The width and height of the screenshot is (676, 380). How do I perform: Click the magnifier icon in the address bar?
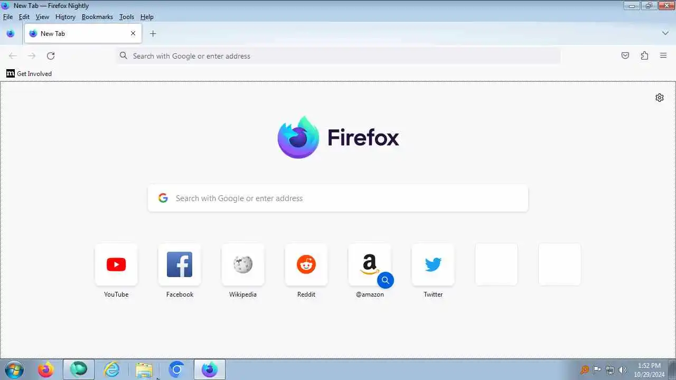pos(123,56)
